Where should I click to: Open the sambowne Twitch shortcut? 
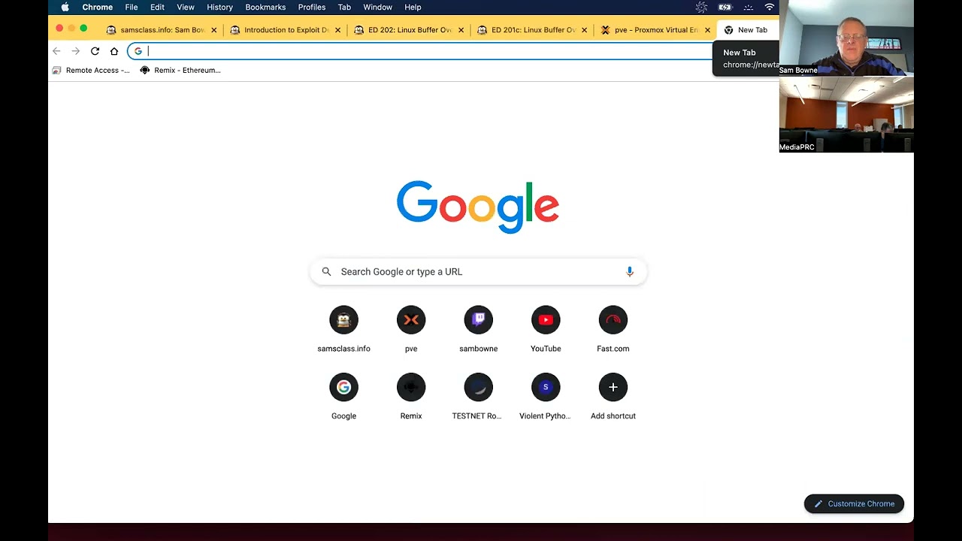[478, 329]
